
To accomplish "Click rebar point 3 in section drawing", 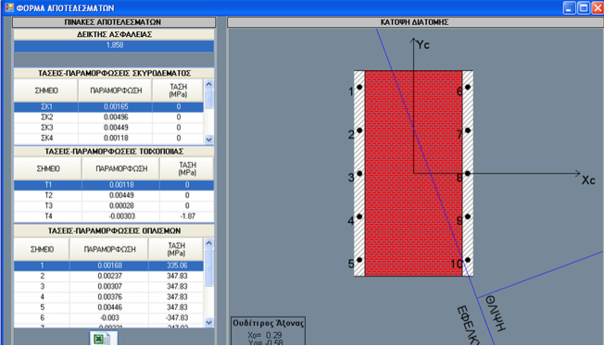I will 359,174.
